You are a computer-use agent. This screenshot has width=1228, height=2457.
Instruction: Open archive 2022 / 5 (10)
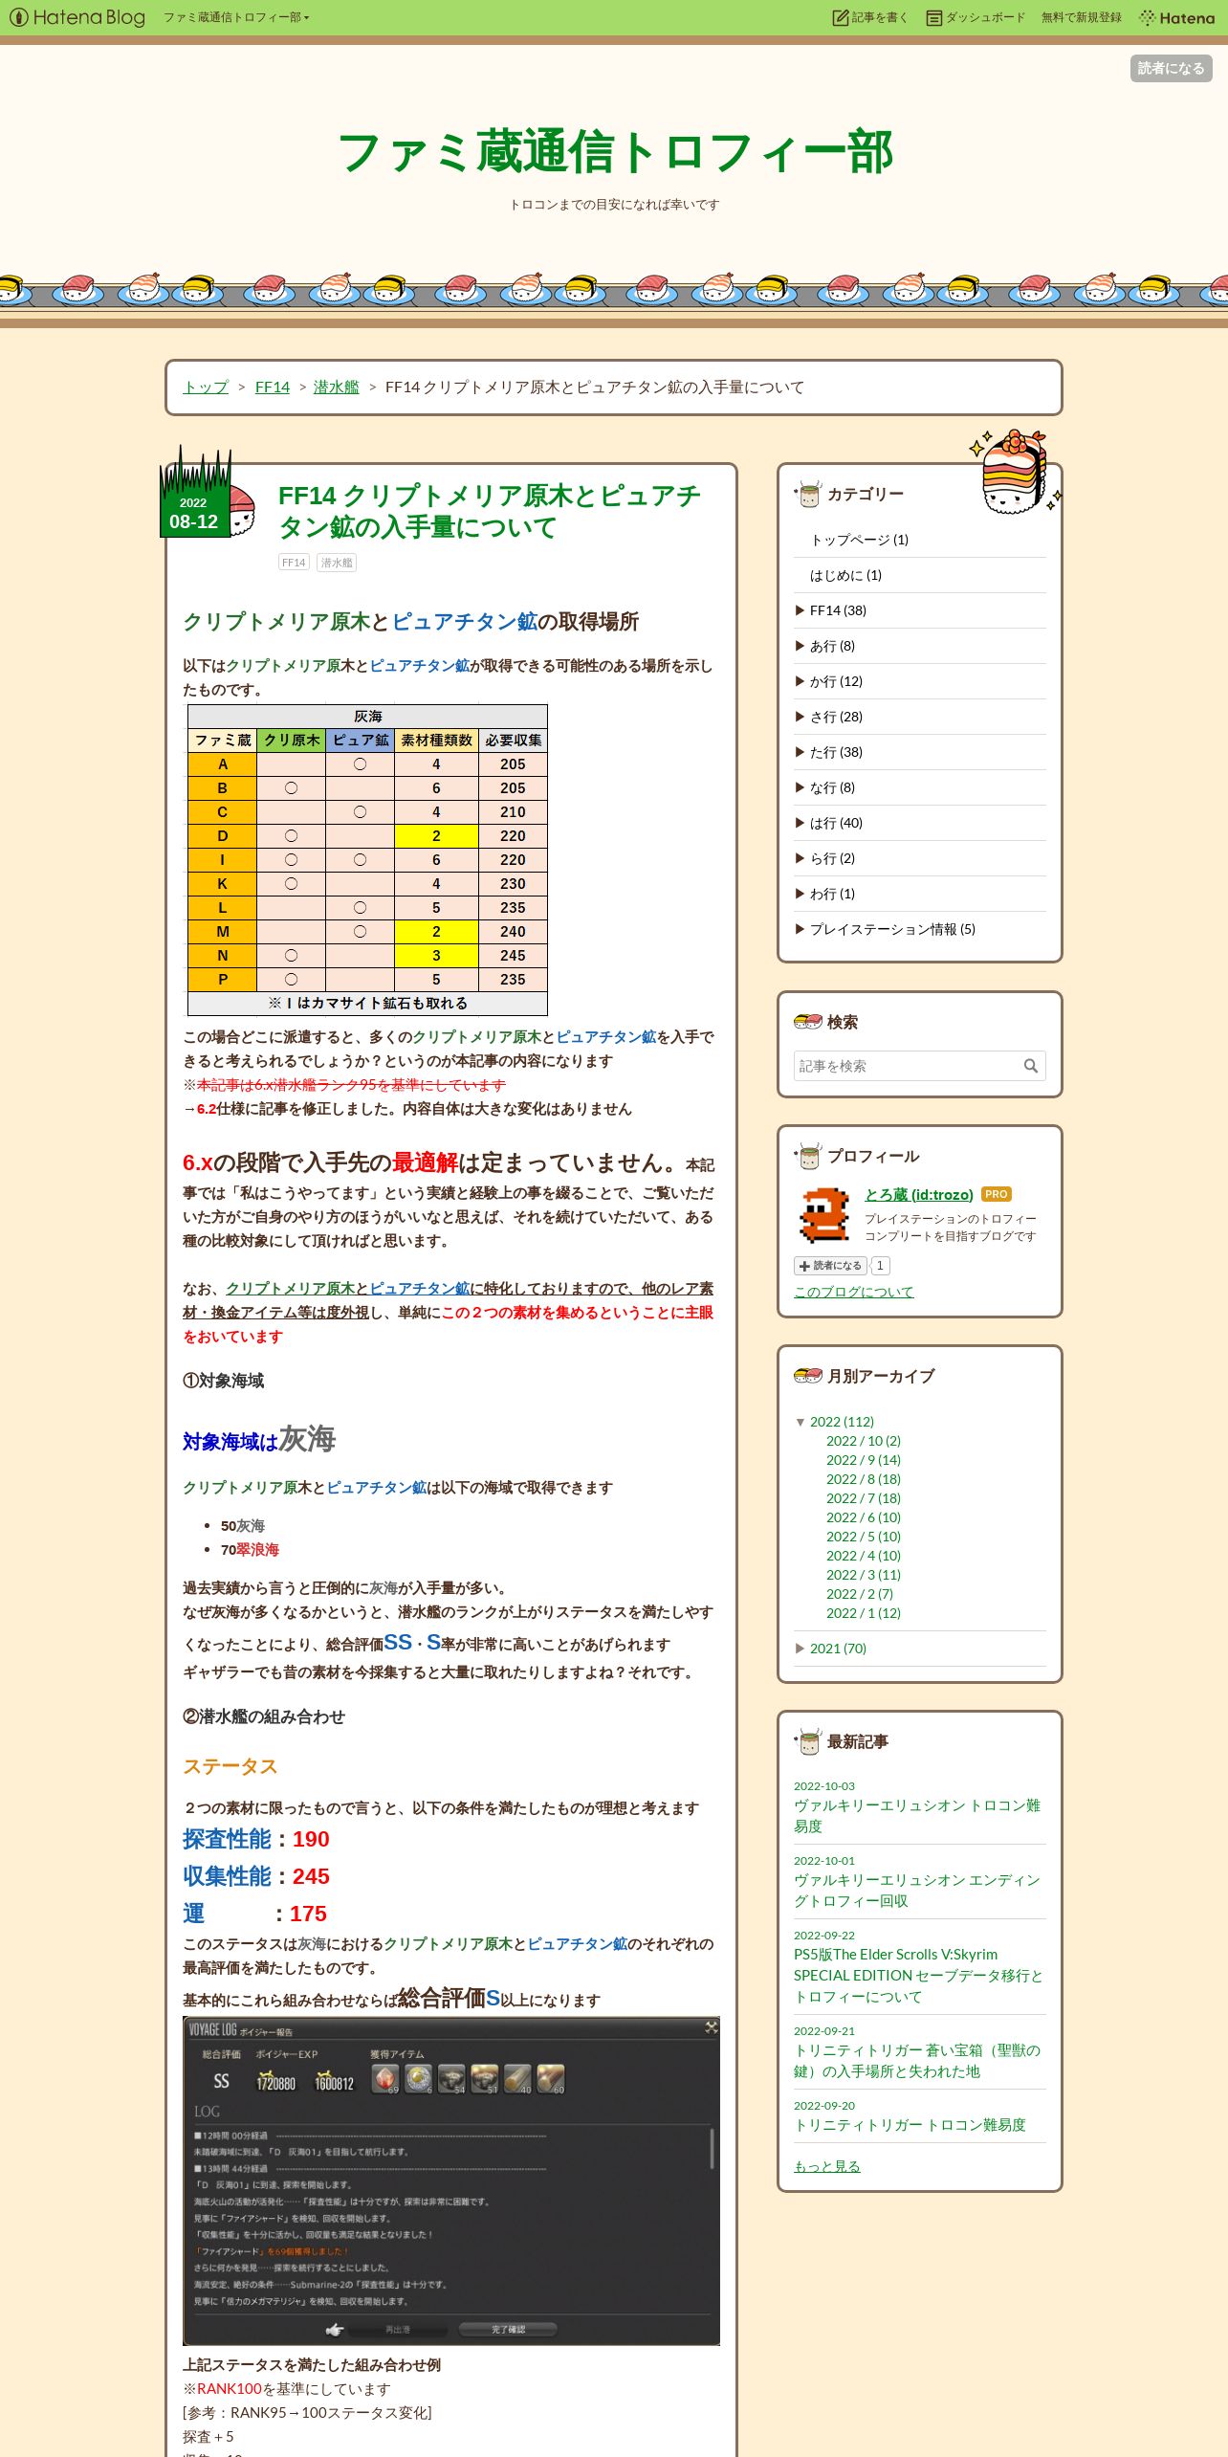(x=864, y=1537)
